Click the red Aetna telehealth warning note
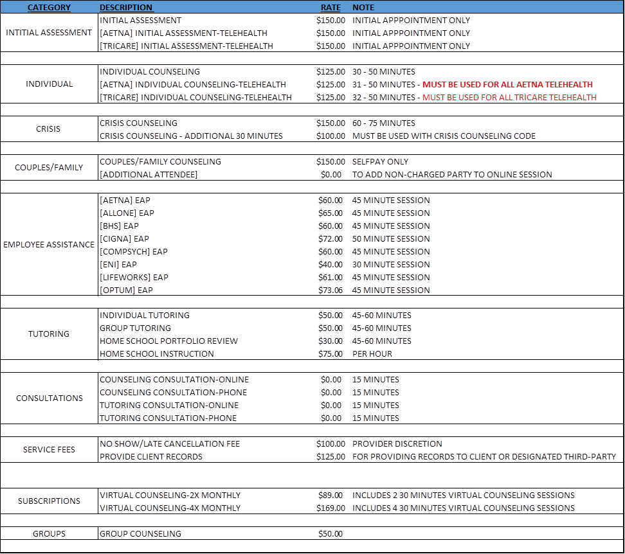This screenshot has height=554, width=625. tap(507, 85)
